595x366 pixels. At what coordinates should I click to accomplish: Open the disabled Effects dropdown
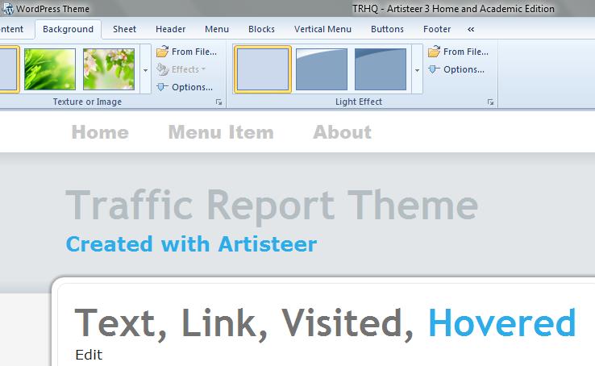(x=181, y=69)
